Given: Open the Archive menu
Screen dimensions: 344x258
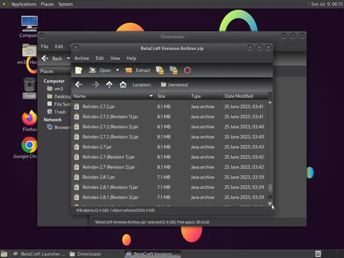Looking at the screenshot, I should coord(82,58).
